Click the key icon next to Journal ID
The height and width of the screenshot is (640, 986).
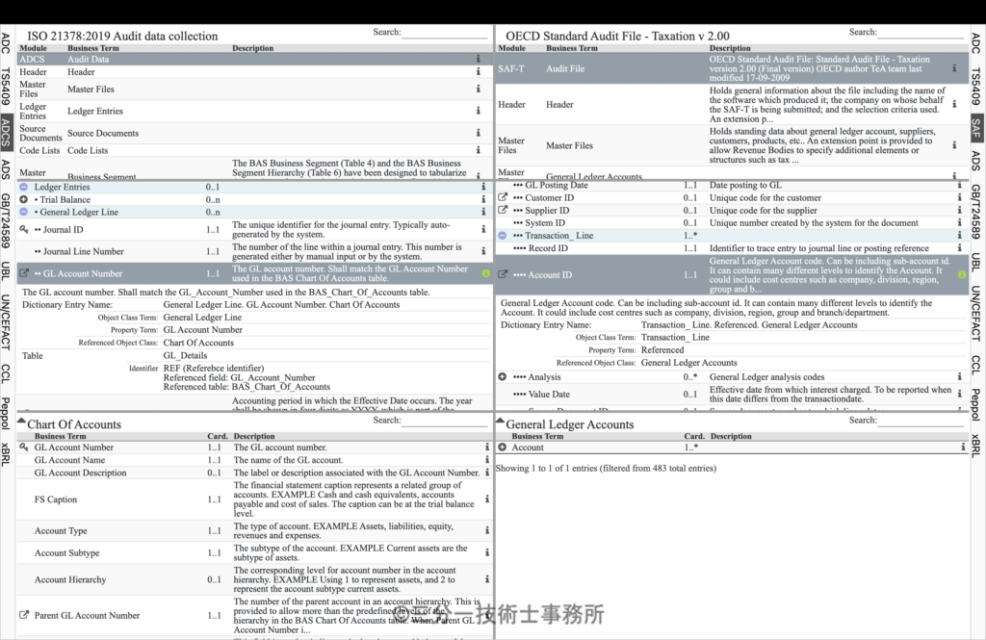[x=24, y=229]
